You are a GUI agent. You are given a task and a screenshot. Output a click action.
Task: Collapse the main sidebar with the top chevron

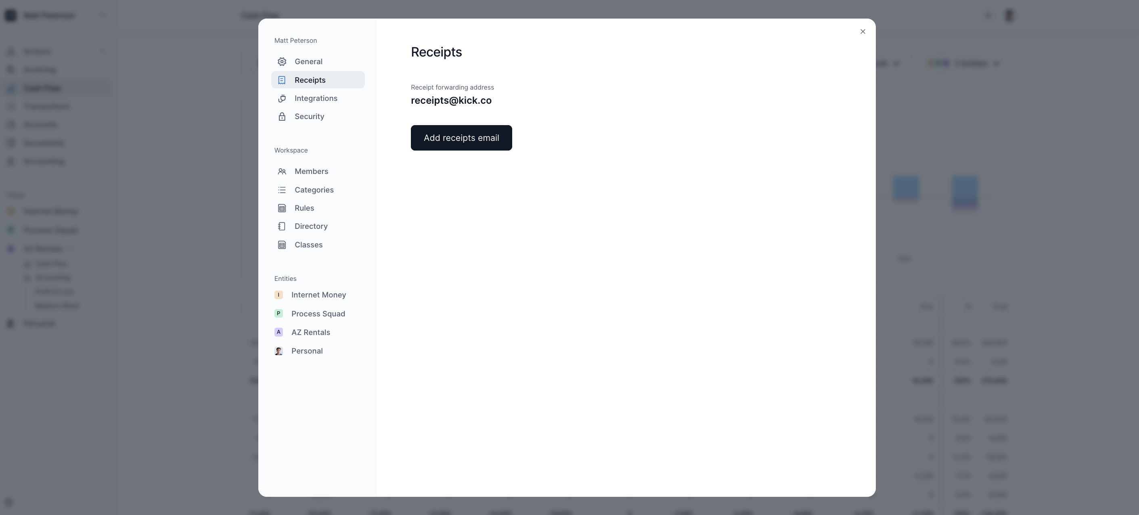(103, 15)
